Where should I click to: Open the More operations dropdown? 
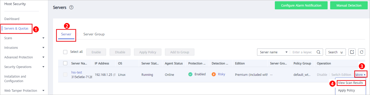coord(361,75)
